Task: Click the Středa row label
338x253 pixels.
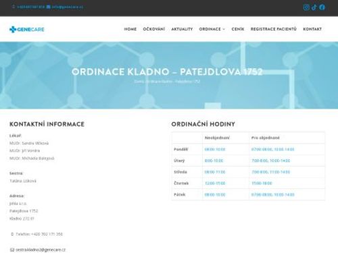Action: 180,172
